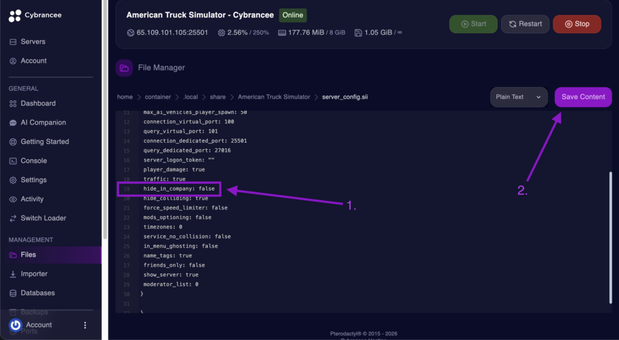Click the Files folder icon in sidebar
619x340 pixels.
pyautogui.click(x=13, y=255)
